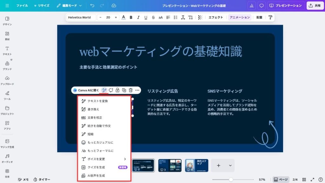325x183 pixels.
Task: Toggle italic text formatting
Action: click(138, 17)
